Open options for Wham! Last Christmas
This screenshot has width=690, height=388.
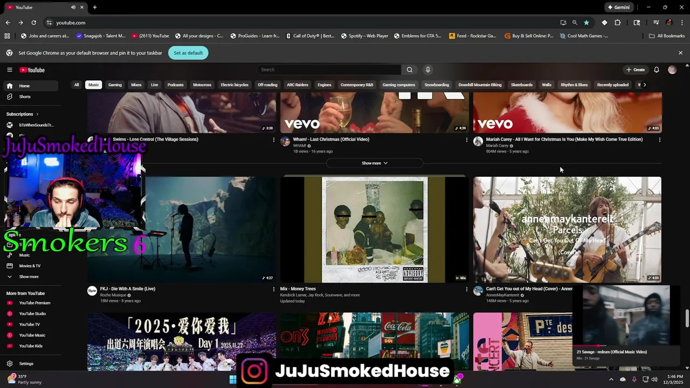point(467,140)
